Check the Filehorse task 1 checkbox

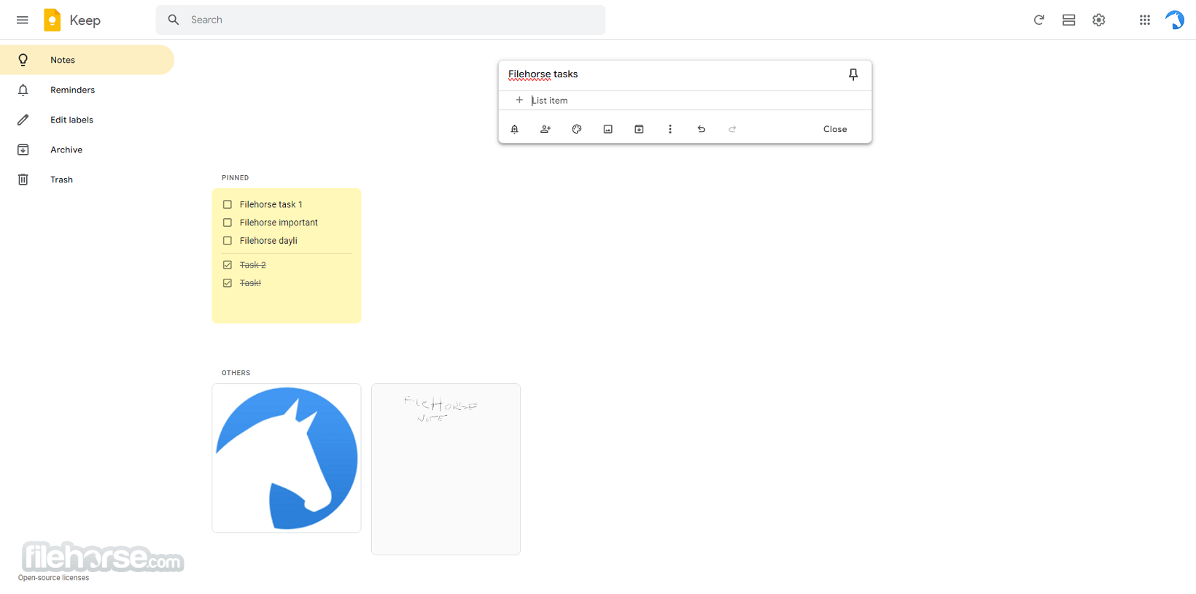point(228,205)
